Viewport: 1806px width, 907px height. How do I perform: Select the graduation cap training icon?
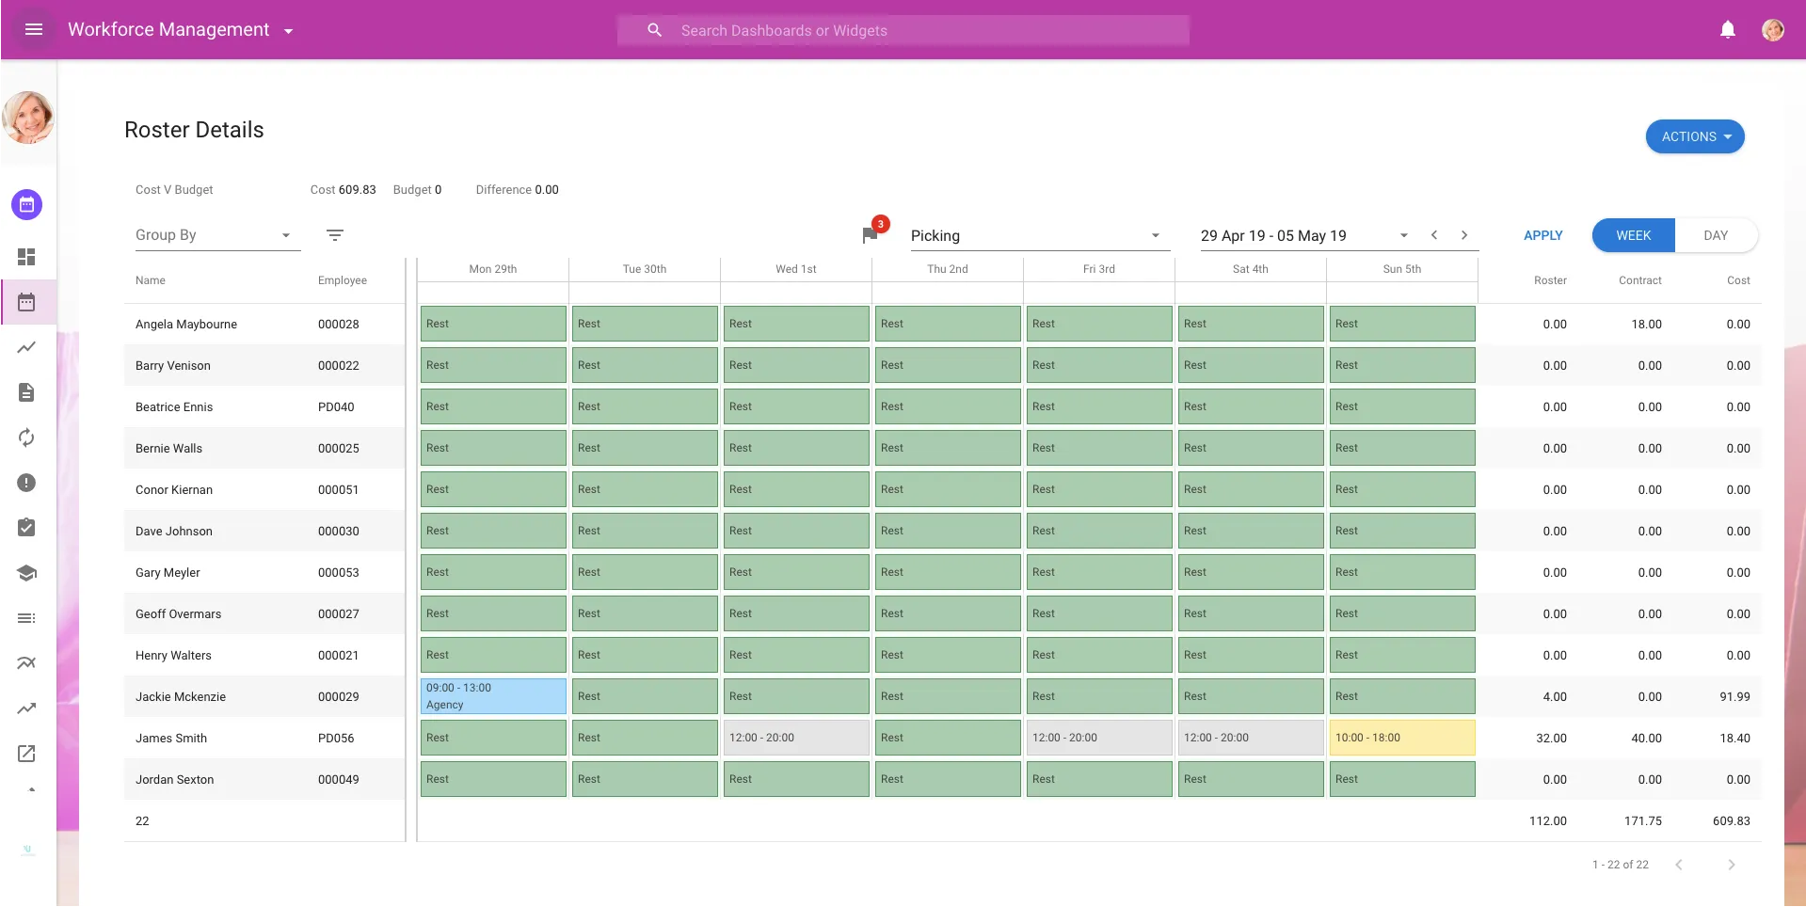26,573
